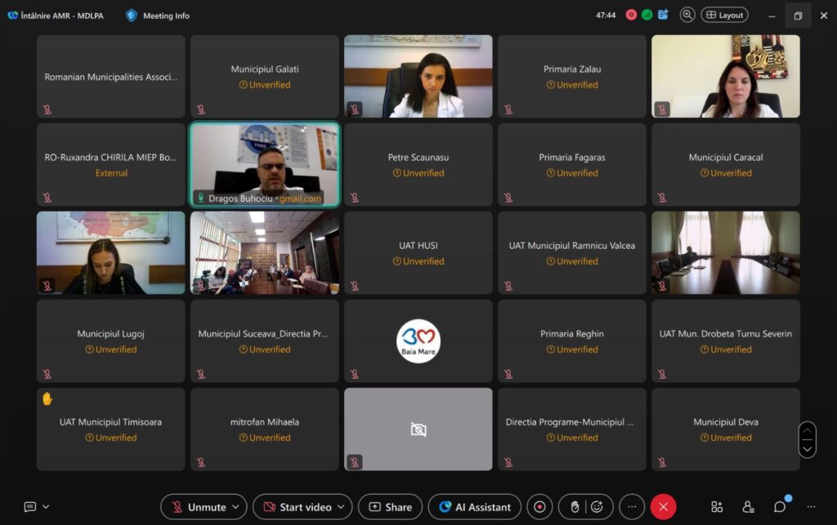Unmute the microphone

(198, 507)
